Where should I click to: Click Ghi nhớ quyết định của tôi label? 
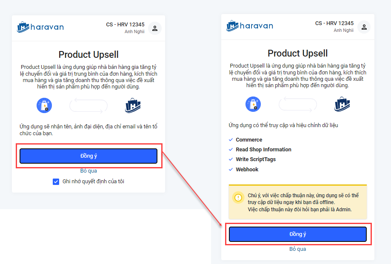point(93,182)
